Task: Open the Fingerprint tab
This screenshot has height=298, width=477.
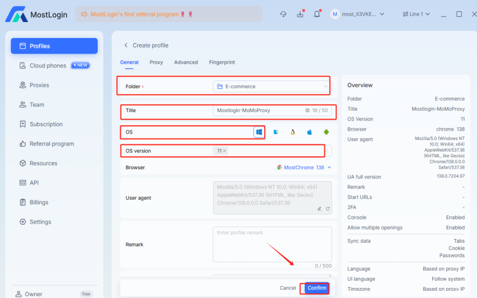Action: [222, 62]
